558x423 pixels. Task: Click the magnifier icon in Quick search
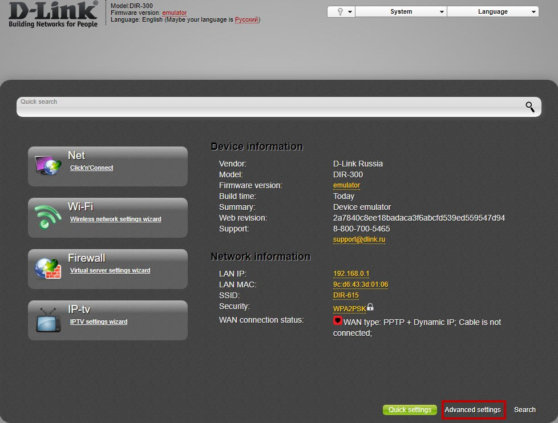(530, 107)
